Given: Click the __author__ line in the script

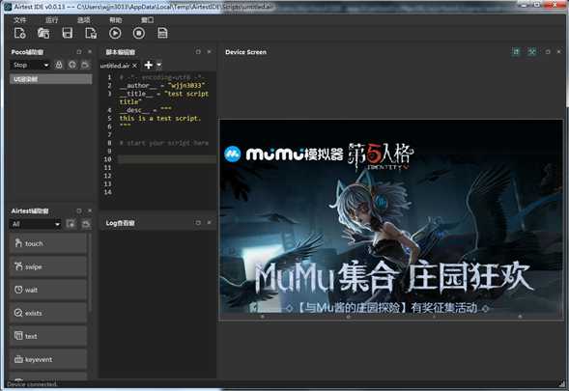Looking at the screenshot, I should pos(162,86).
